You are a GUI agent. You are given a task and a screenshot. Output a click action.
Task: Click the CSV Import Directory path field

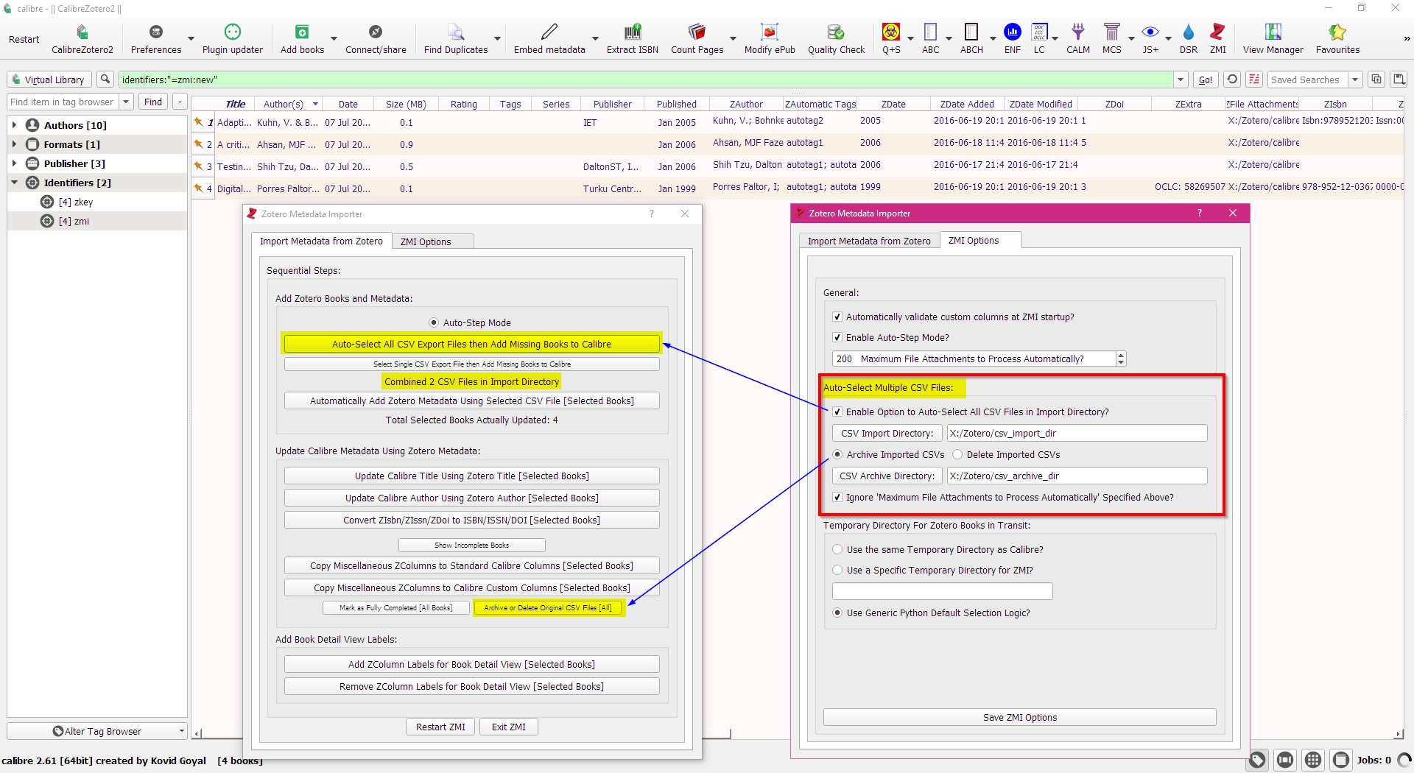tap(1077, 434)
